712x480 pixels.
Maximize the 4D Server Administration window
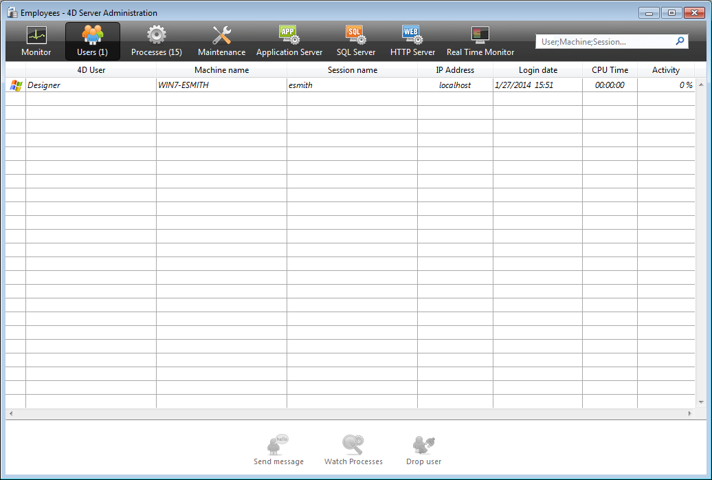point(671,13)
